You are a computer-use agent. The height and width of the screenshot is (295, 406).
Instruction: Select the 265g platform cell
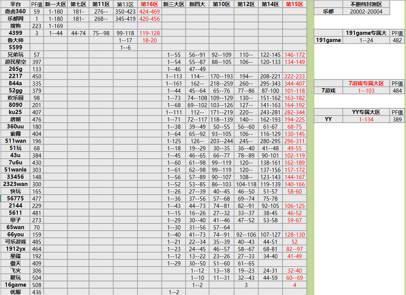[15, 69]
